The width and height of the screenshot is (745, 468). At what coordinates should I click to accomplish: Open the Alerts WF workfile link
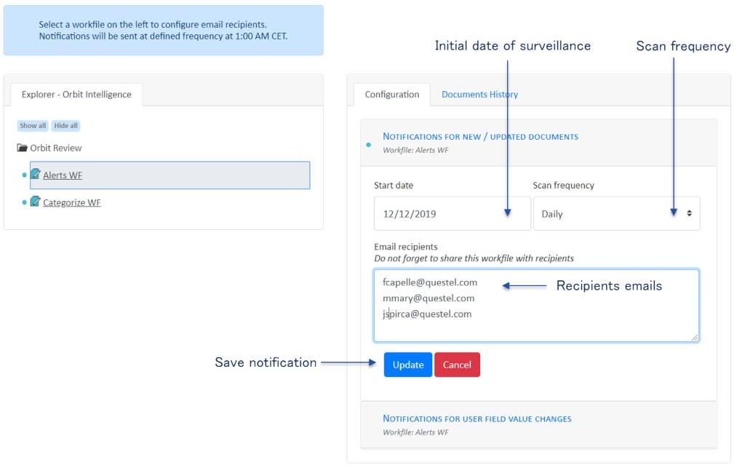pyautogui.click(x=63, y=175)
